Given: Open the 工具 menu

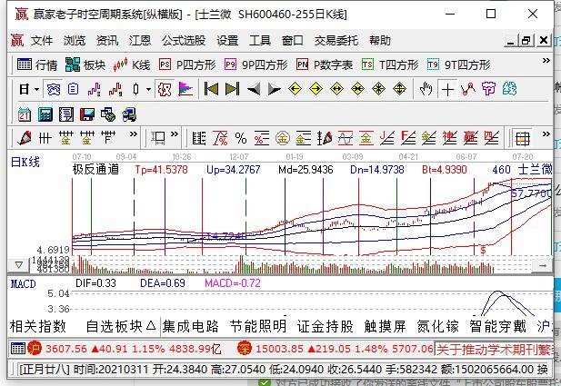Looking at the screenshot, I should 260,41.
